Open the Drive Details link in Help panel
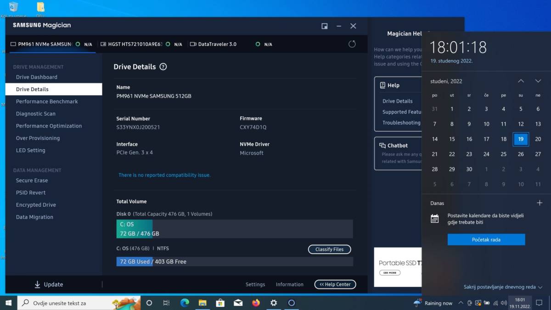The height and width of the screenshot is (310, 551). (398, 101)
